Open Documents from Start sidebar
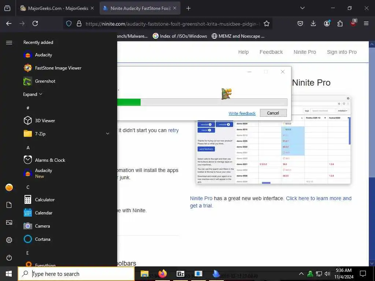Image resolution: width=375 pixels, height=281 pixels. pos(9,205)
